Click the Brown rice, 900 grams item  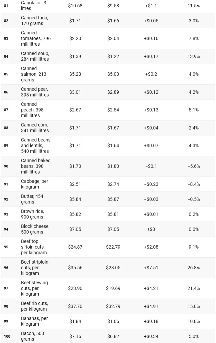32,214
